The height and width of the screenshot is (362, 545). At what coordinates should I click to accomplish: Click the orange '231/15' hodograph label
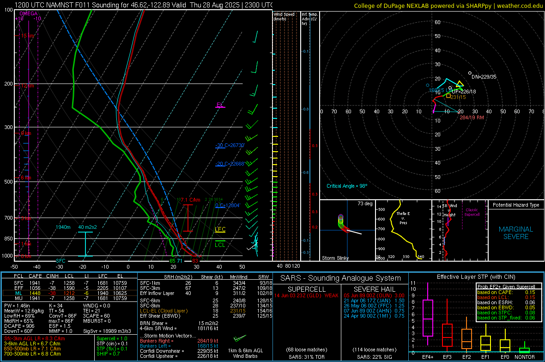458,97
